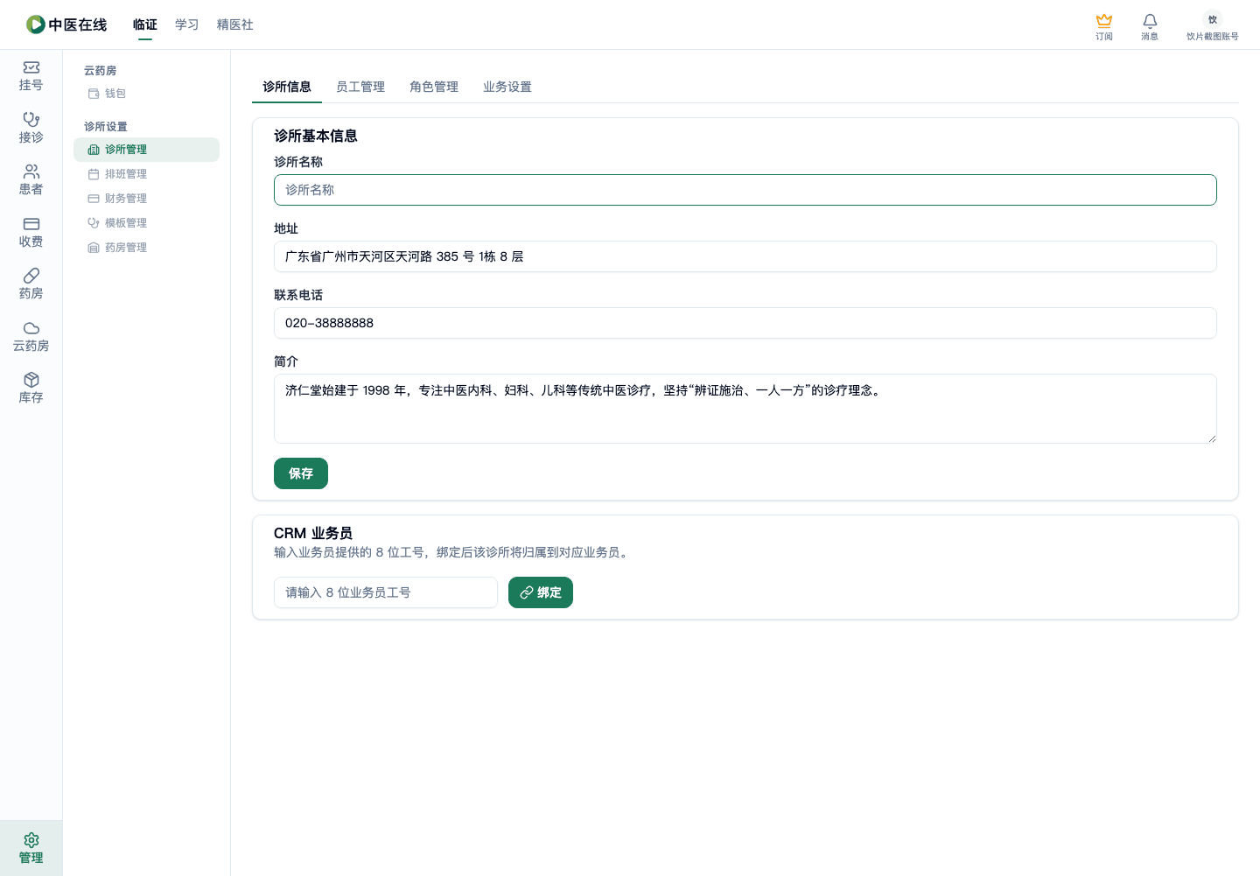Open the 角色管理 tab
This screenshot has height=876, width=1260.
434,87
